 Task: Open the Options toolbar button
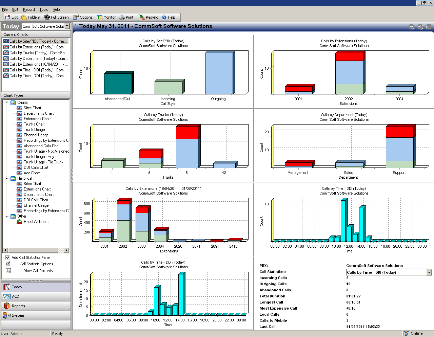pos(83,17)
